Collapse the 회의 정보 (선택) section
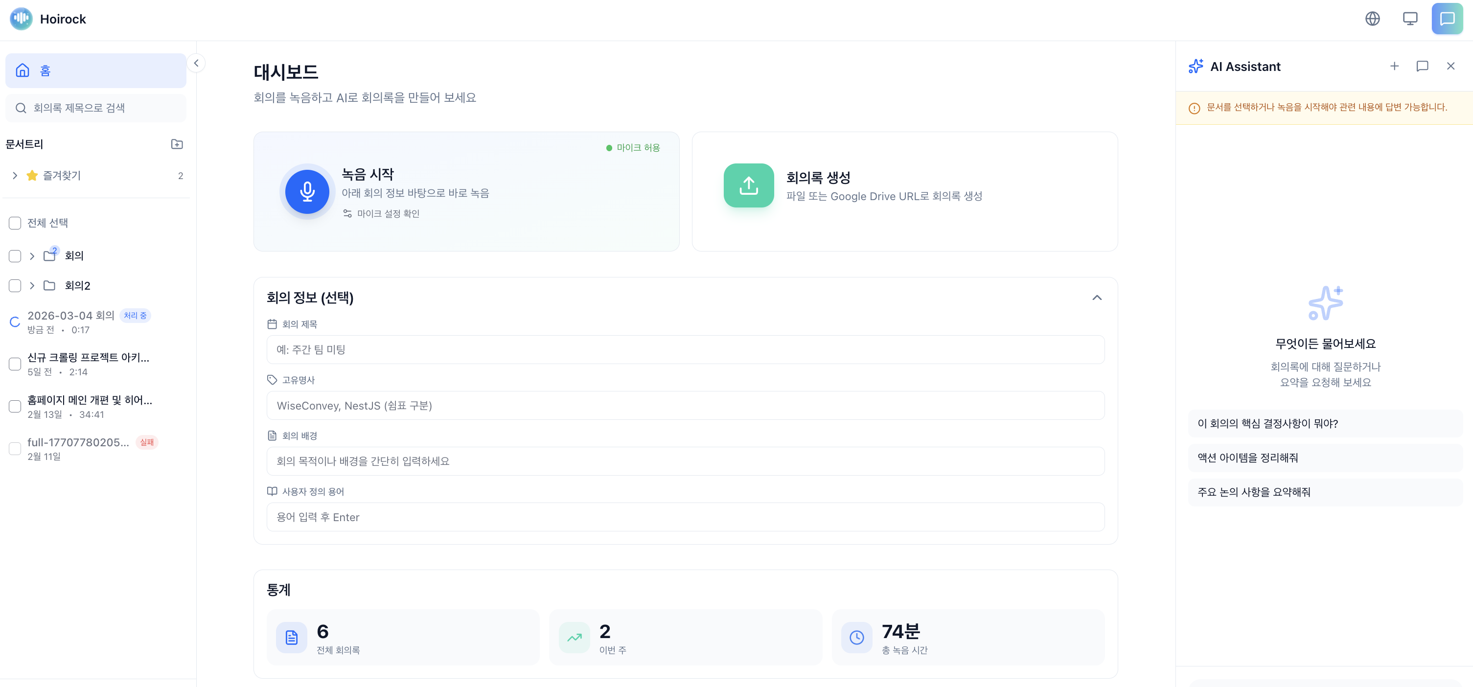The width and height of the screenshot is (1473, 687). (1097, 298)
